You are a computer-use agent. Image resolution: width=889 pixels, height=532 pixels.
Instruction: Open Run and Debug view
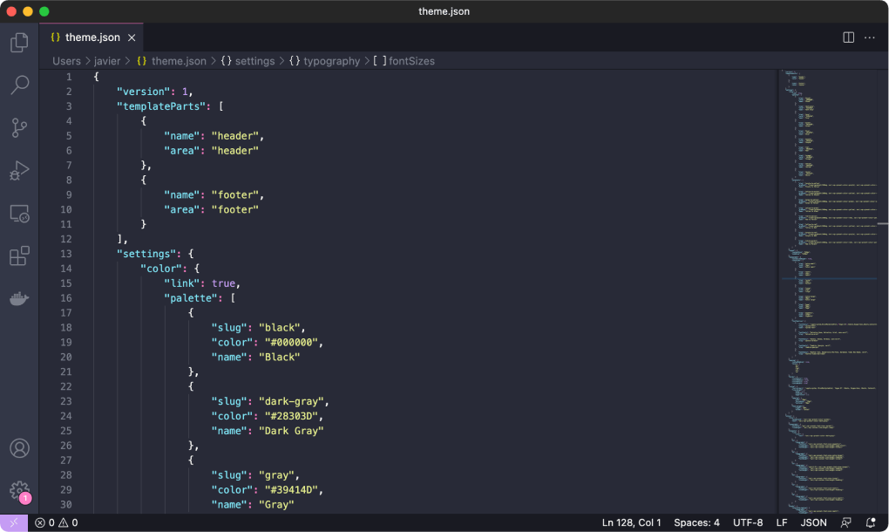(19, 171)
